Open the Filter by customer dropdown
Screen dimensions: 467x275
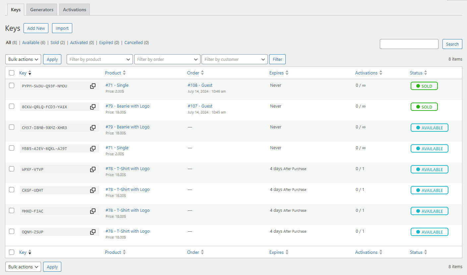[x=234, y=59]
